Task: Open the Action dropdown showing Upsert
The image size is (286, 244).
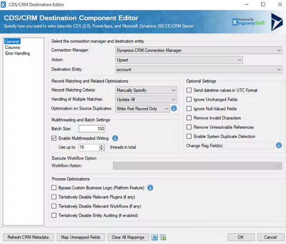Action: coord(179,60)
